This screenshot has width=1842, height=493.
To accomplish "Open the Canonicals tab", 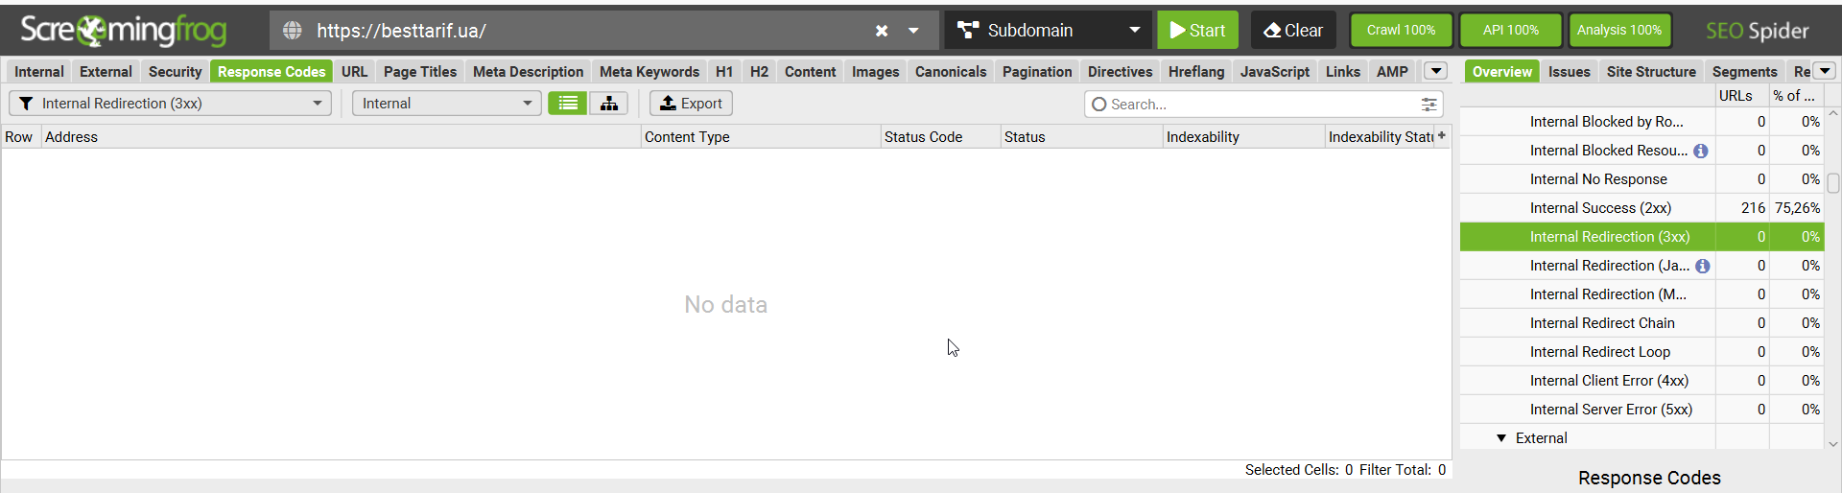I will click(951, 71).
